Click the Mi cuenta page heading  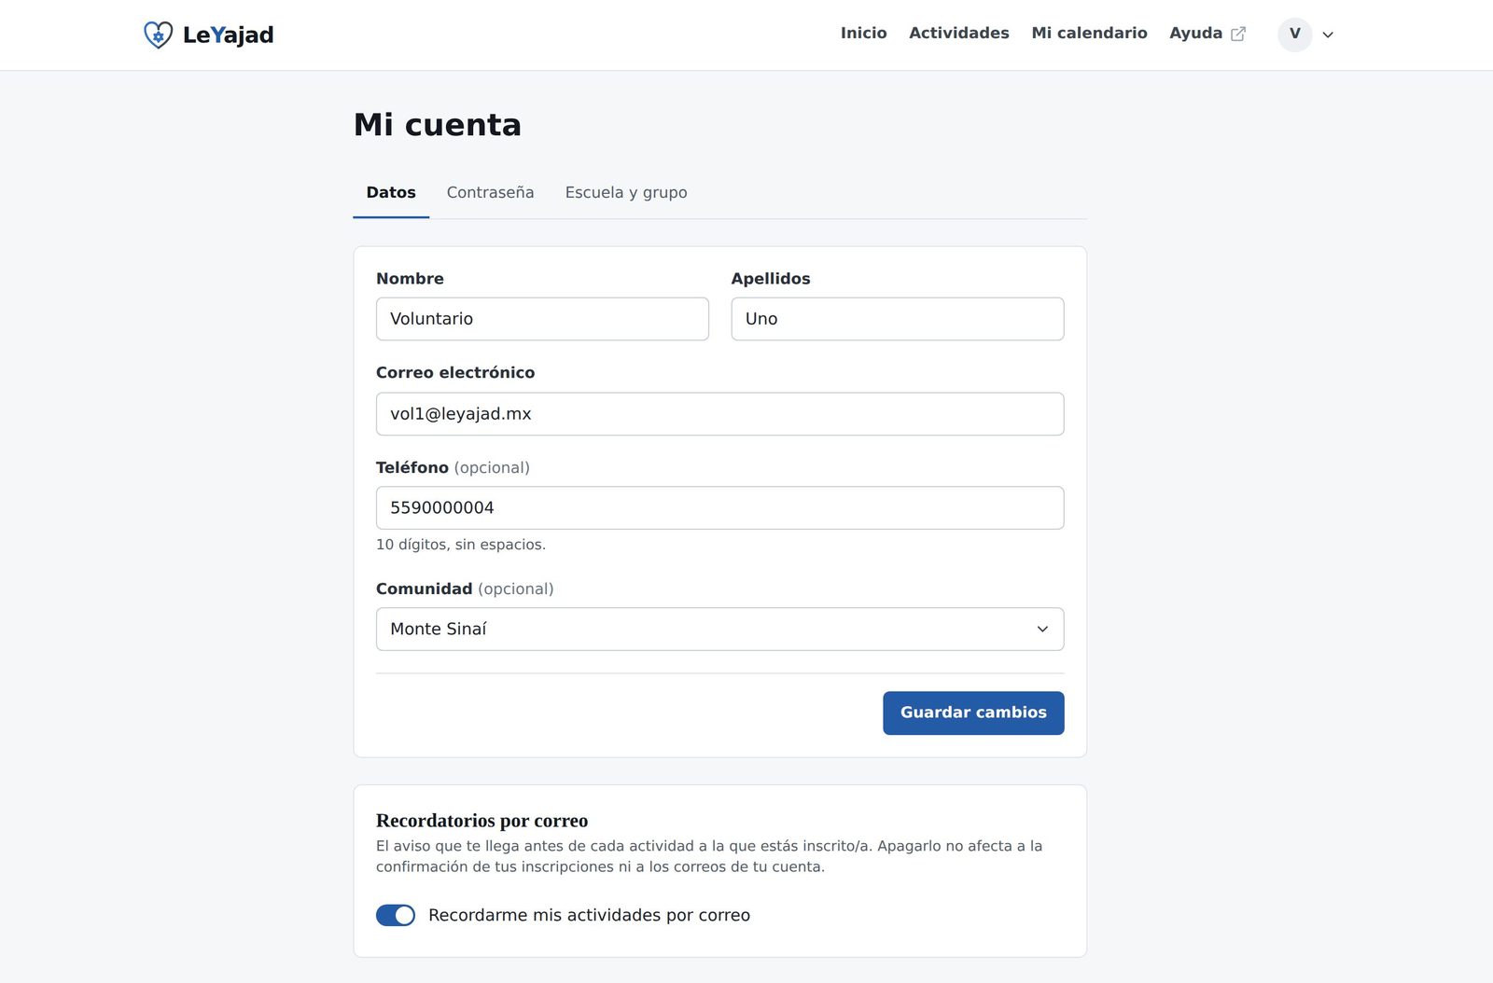(x=437, y=125)
